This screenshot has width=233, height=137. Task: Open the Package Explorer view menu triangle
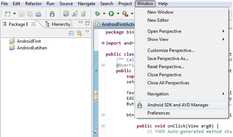pos(87,32)
